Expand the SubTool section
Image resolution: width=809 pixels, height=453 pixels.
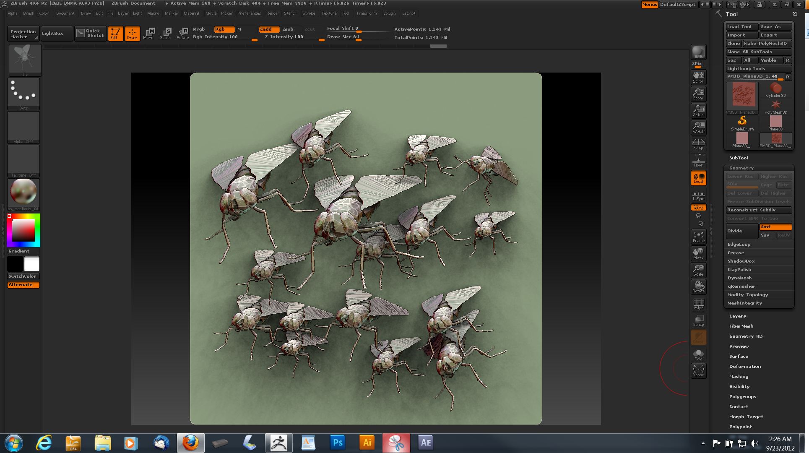pos(738,158)
